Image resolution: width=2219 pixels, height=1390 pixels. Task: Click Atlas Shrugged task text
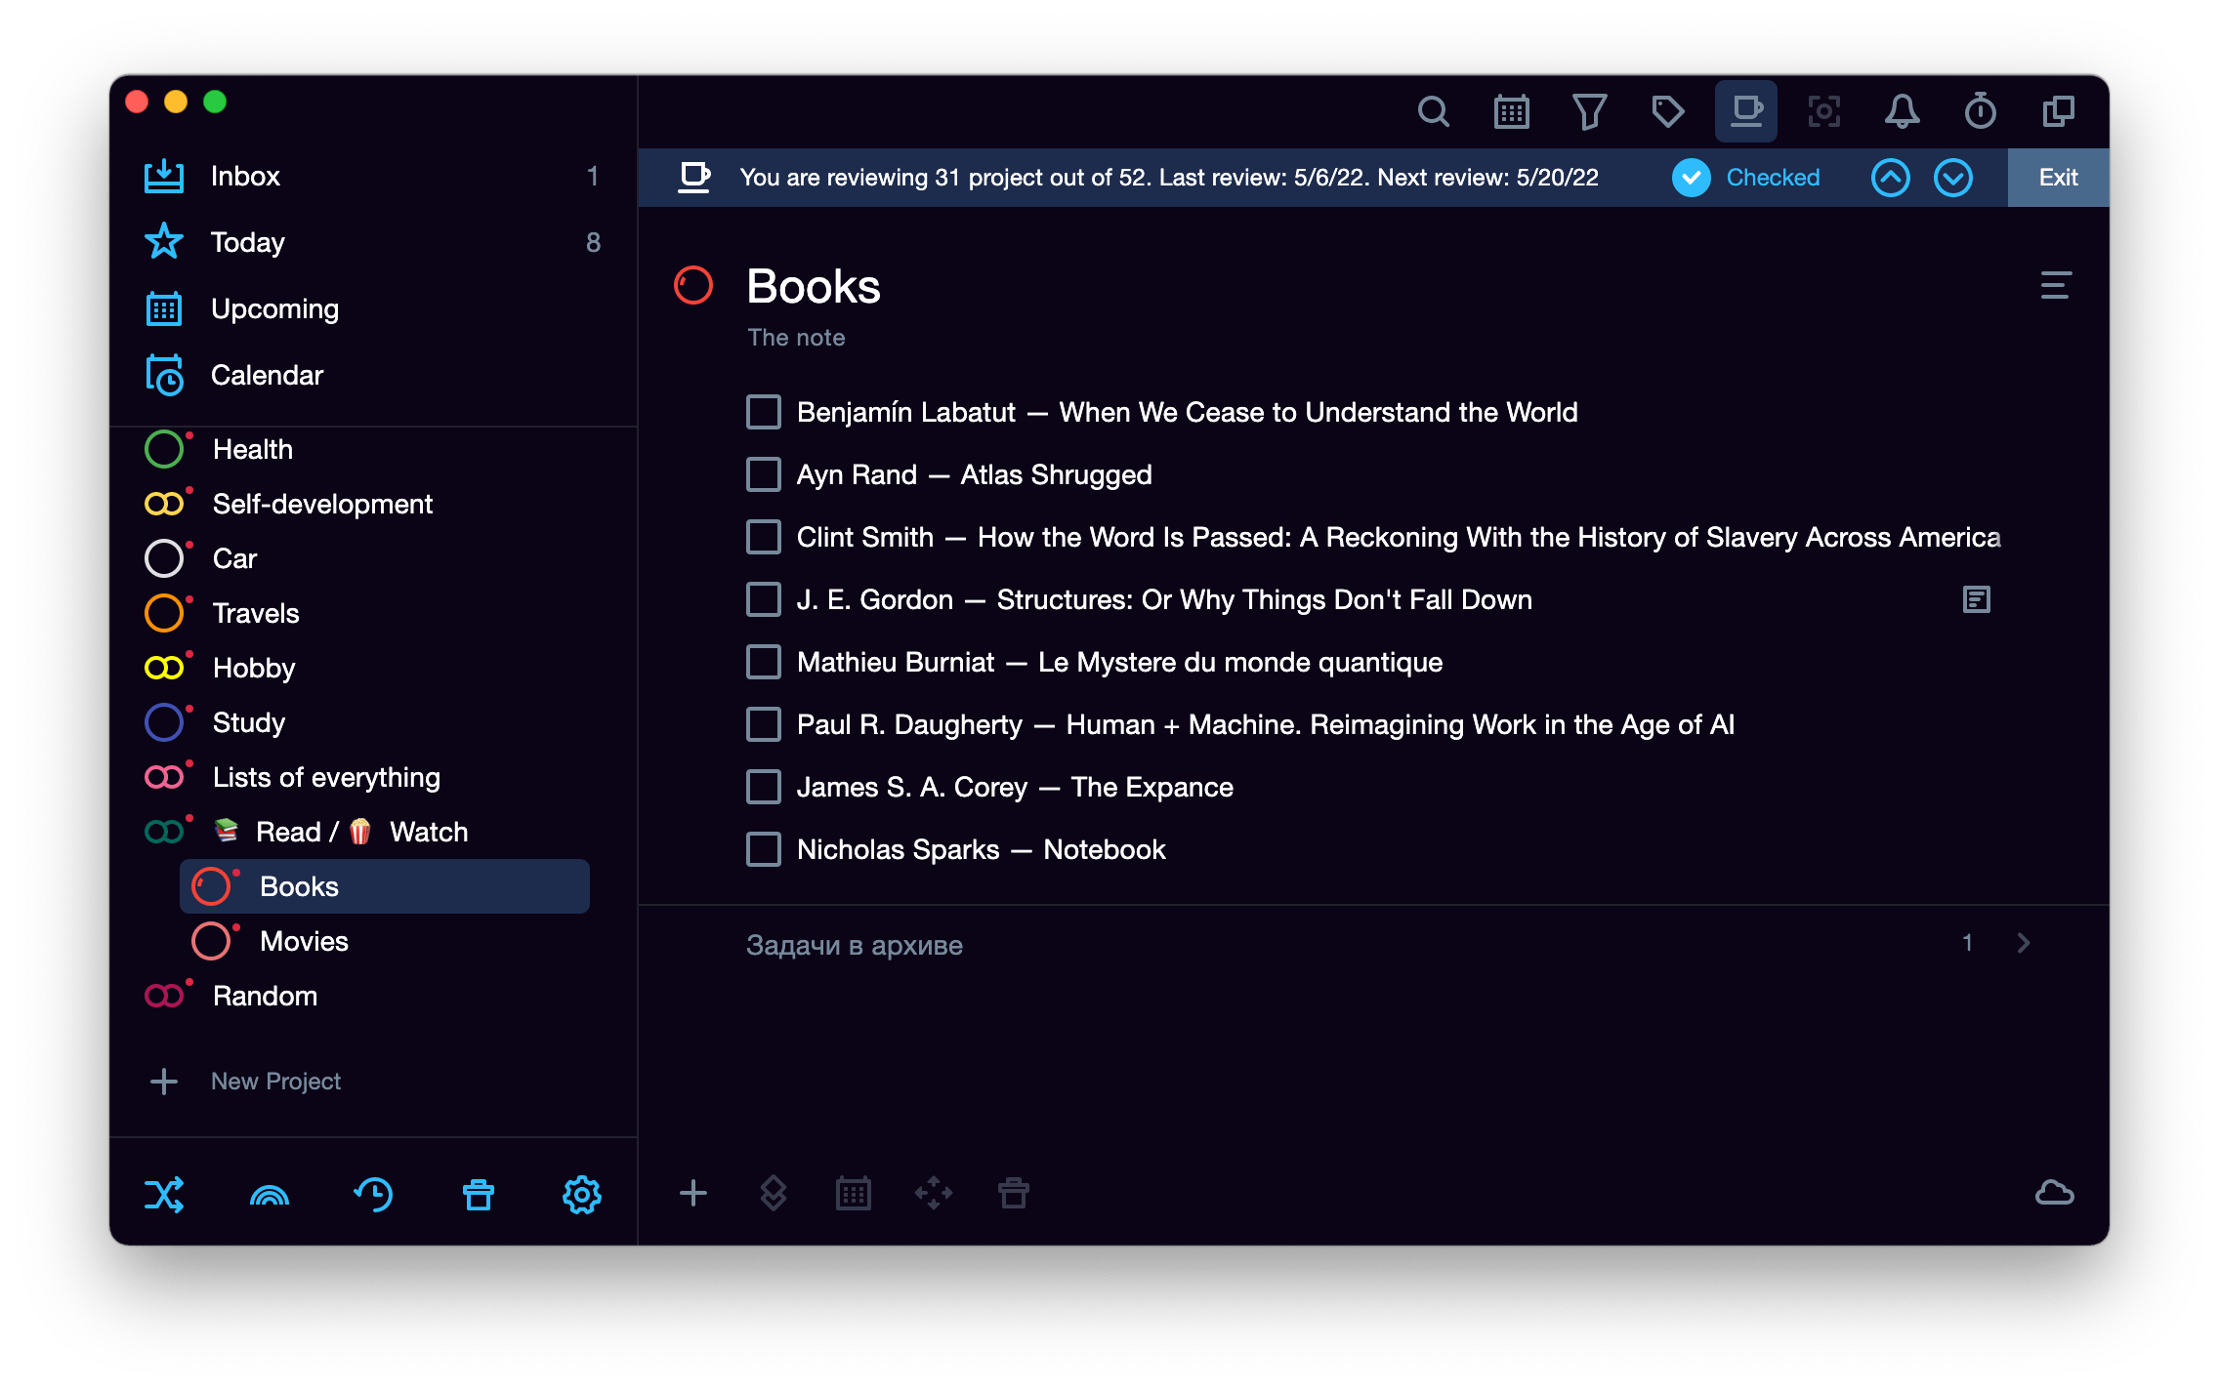tap(975, 474)
